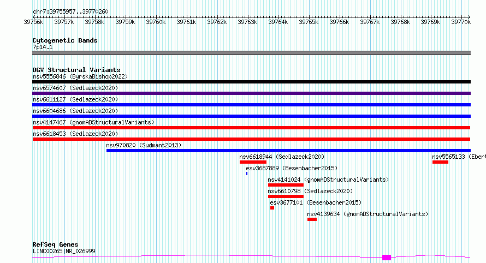486x263 pixels.
Task: Click the 39764k ruler tick label
Action: pyautogui.click(x=278, y=22)
